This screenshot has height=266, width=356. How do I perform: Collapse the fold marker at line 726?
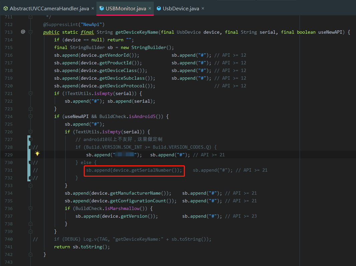coord(30,132)
